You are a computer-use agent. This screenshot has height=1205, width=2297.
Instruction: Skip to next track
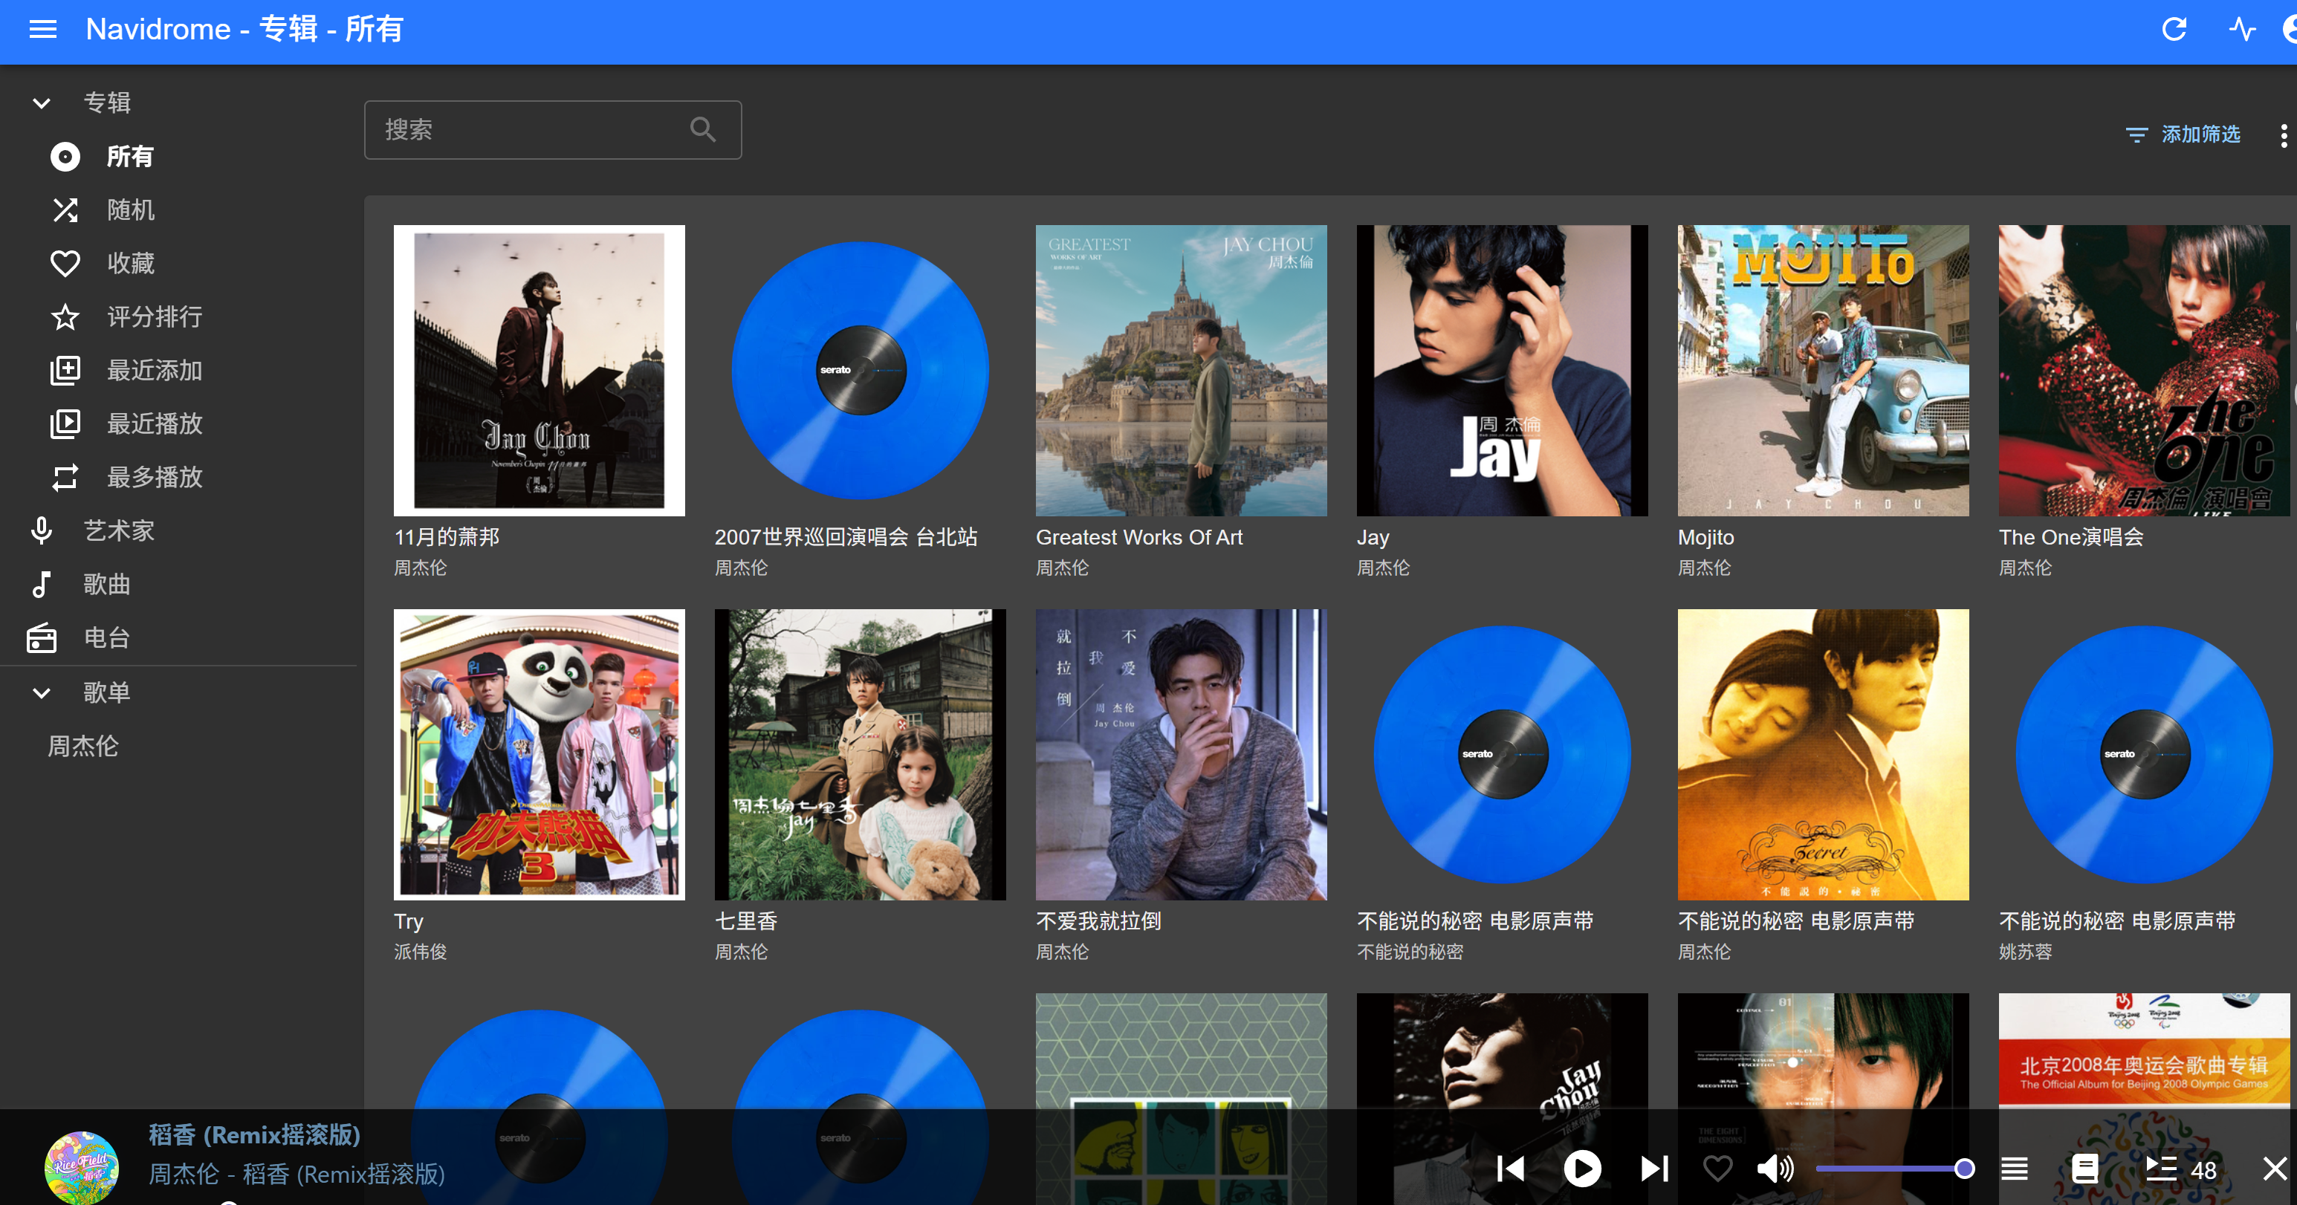[1654, 1169]
